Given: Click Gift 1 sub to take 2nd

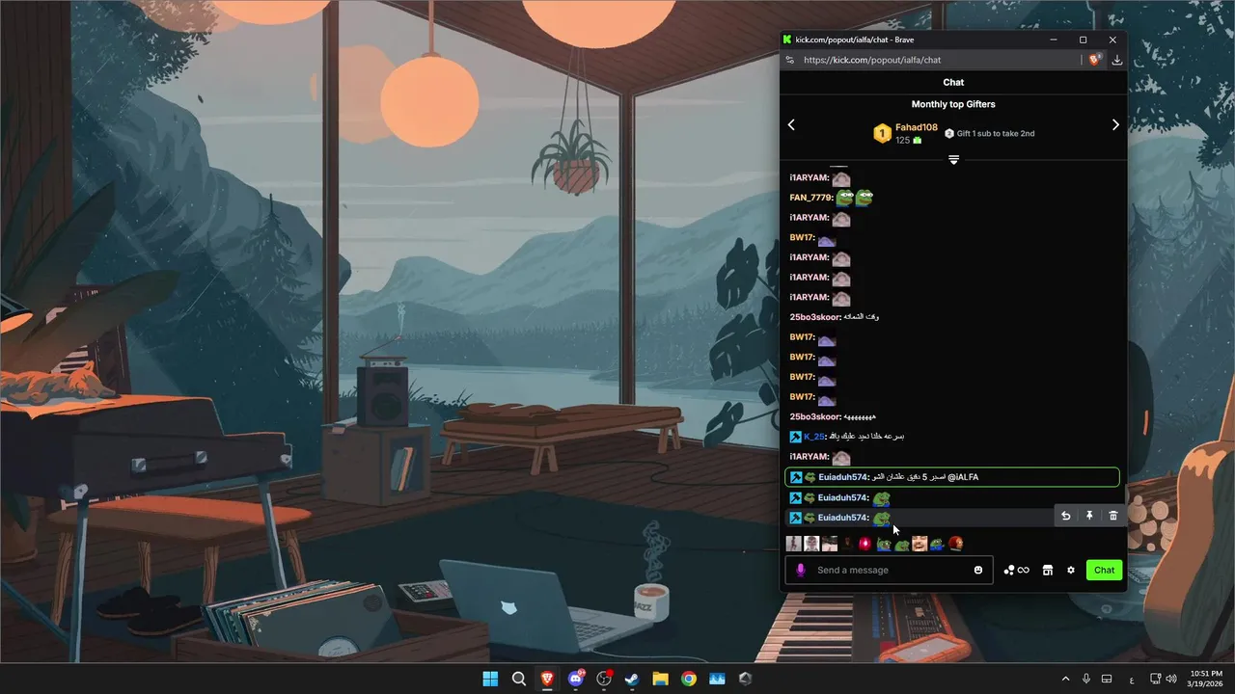Looking at the screenshot, I should (989, 133).
